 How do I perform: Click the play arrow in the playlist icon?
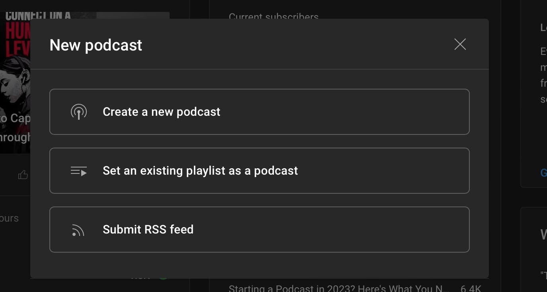(83, 173)
